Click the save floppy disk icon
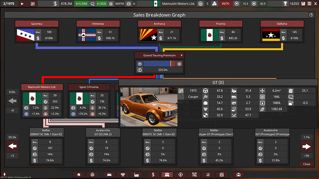The height and width of the screenshot is (179, 319). [303, 4]
